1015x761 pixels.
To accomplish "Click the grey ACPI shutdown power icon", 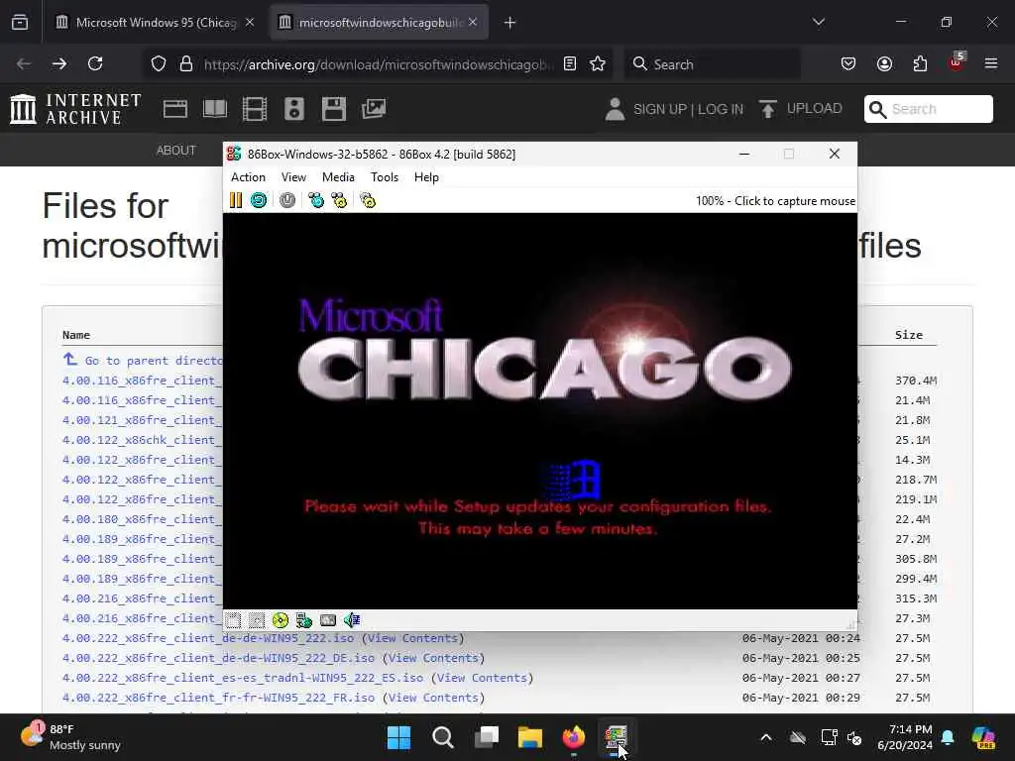I will pos(287,200).
